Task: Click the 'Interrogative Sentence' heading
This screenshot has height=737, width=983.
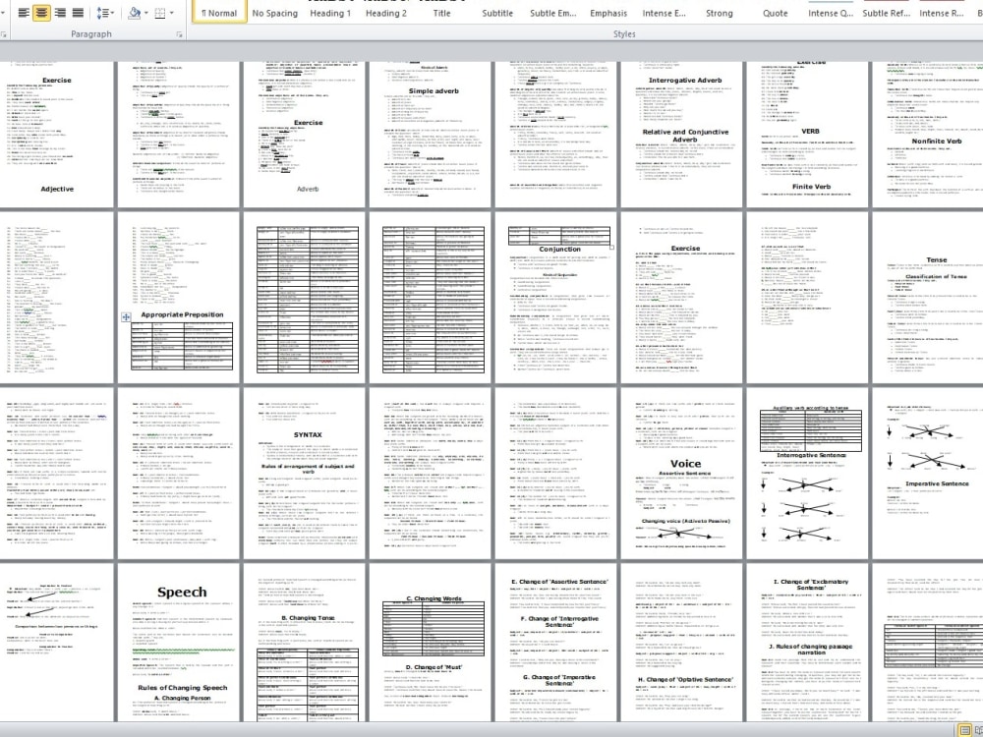Action: (x=811, y=456)
